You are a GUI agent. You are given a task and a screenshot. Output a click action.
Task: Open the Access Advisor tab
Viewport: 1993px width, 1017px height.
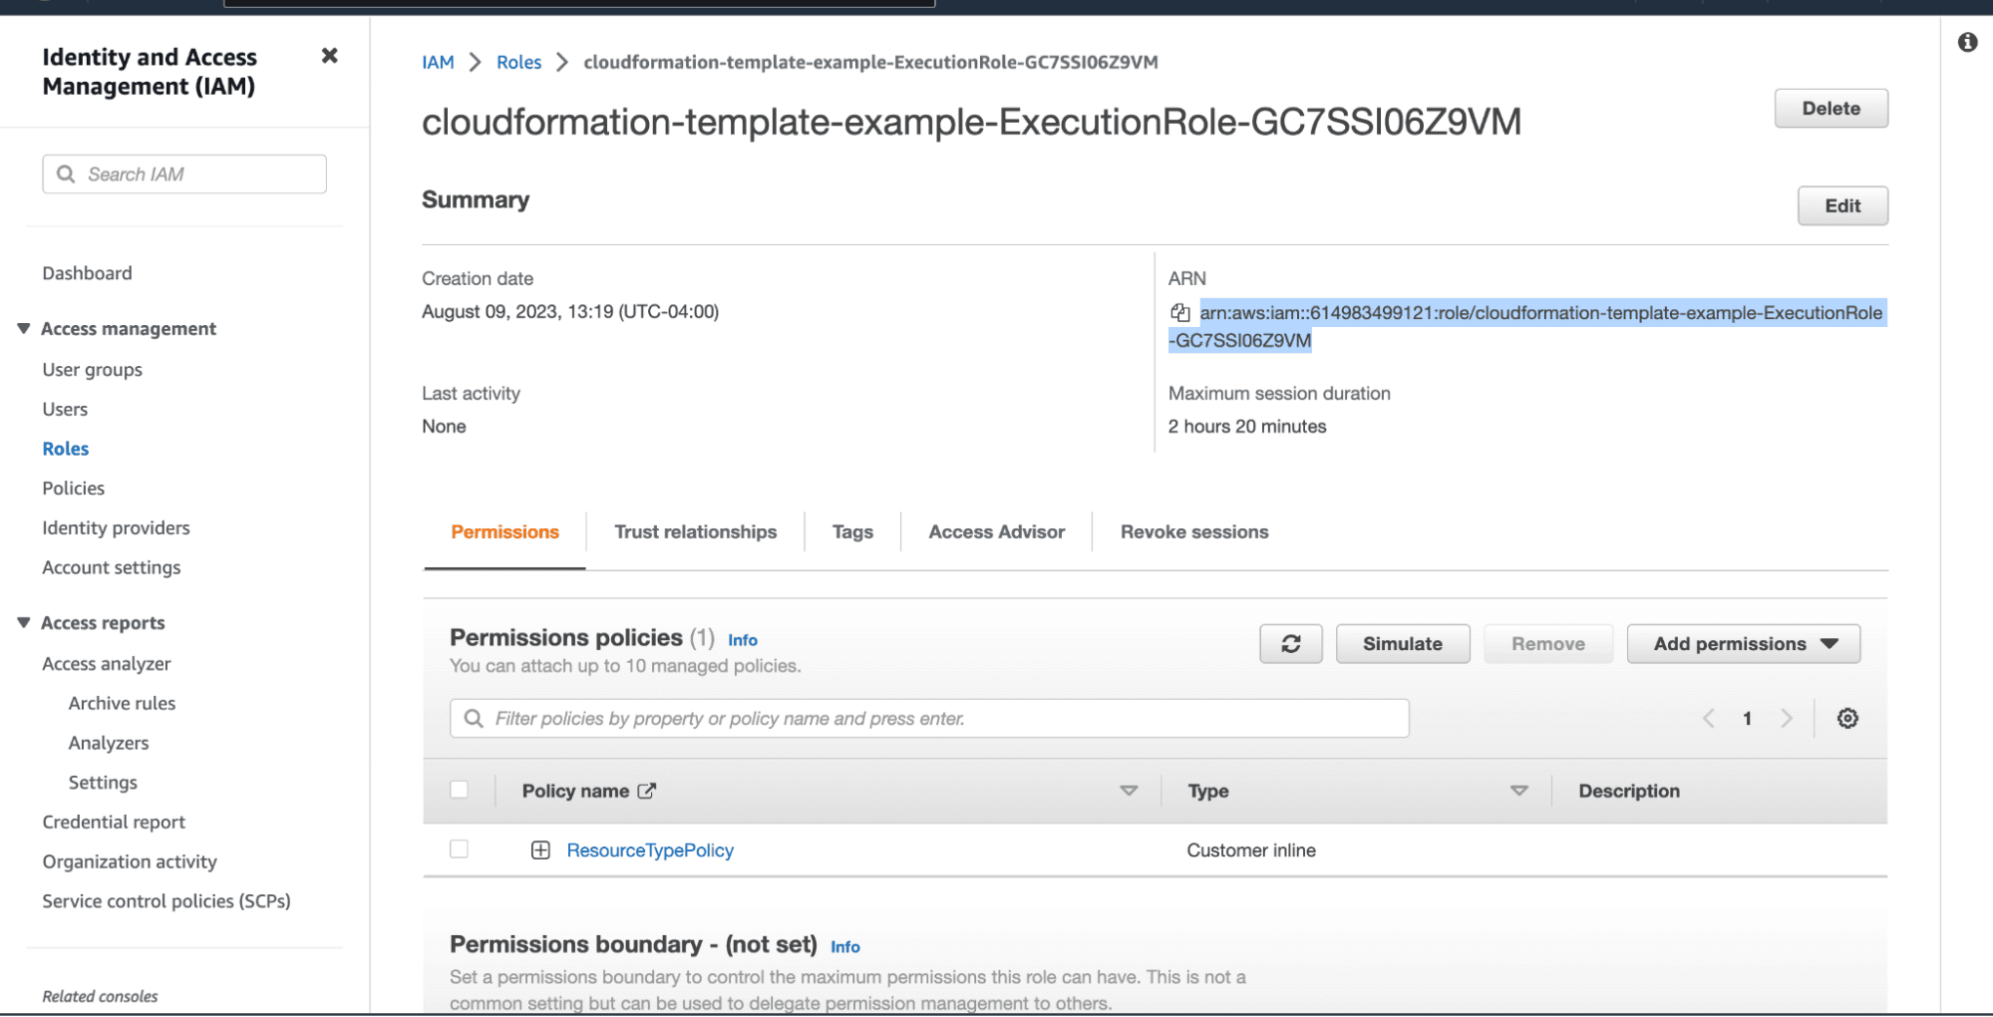click(996, 532)
